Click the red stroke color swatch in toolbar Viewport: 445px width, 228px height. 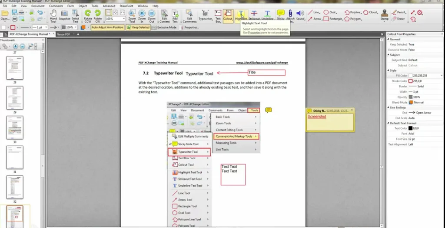(x=13, y=27)
